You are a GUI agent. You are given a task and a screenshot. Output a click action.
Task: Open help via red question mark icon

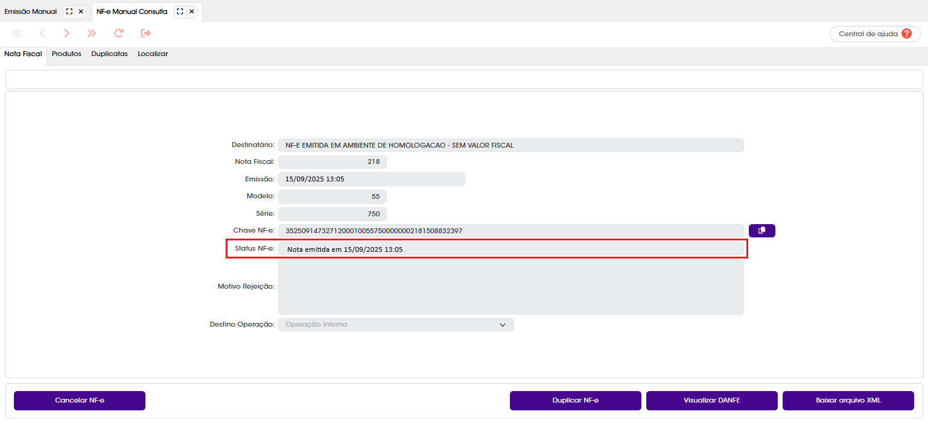tap(907, 34)
